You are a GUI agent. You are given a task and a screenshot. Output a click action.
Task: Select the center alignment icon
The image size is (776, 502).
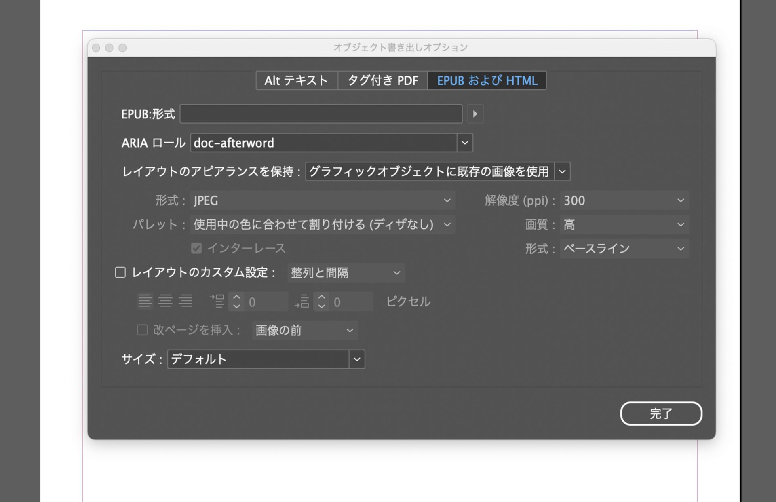(x=166, y=301)
